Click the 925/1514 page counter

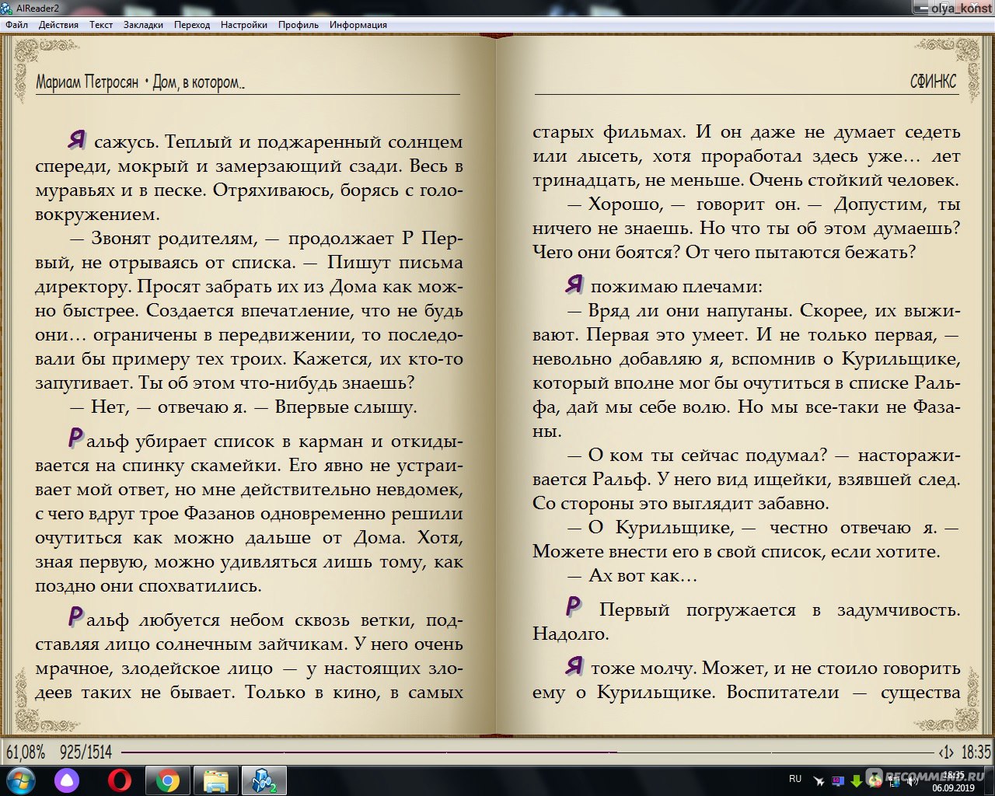[86, 752]
